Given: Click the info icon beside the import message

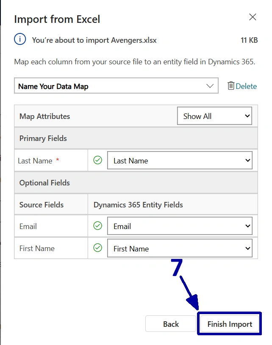Looking at the screenshot, I should point(20,40).
